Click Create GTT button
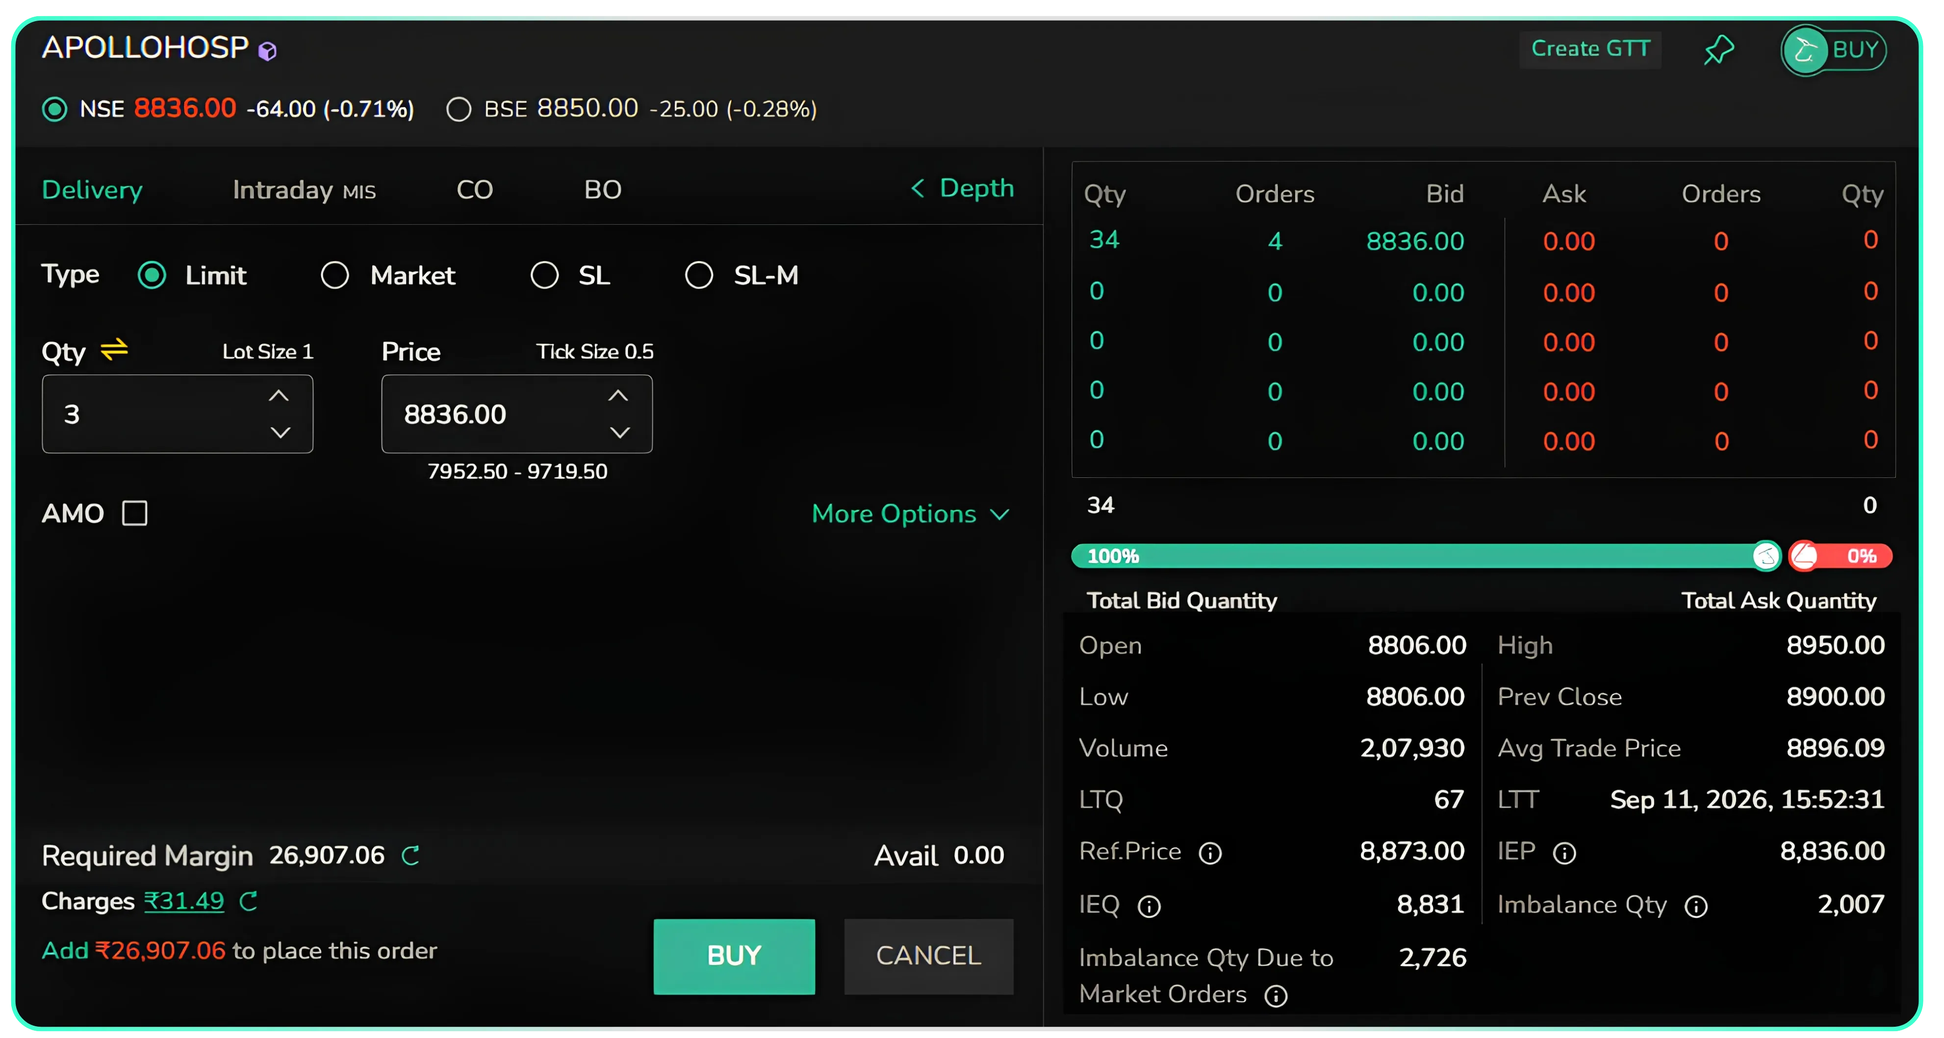The image size is (1944, 1038). (x=1590, y=49)
